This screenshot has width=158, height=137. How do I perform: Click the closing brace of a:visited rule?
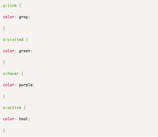coord(4,62)
